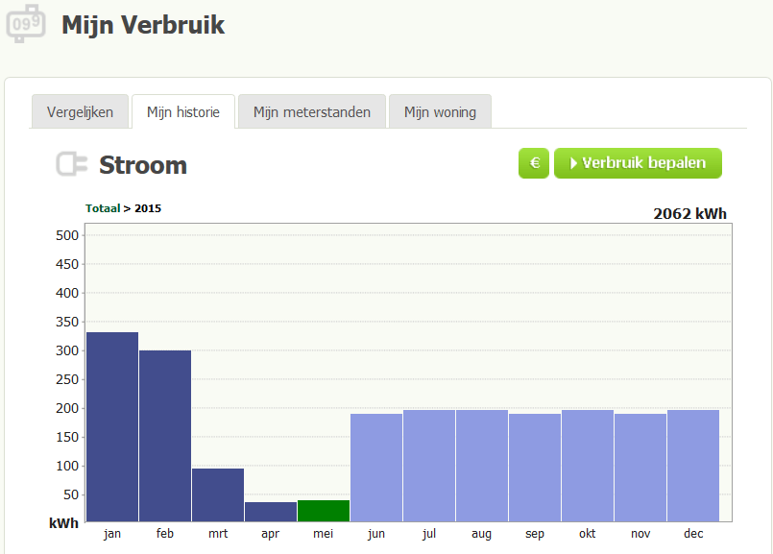Select the Mijn woning tab
Screen dimensions: 773x554
[x=440, y=111]
